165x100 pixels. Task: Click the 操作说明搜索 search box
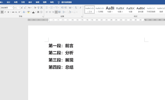coord(67,2)
